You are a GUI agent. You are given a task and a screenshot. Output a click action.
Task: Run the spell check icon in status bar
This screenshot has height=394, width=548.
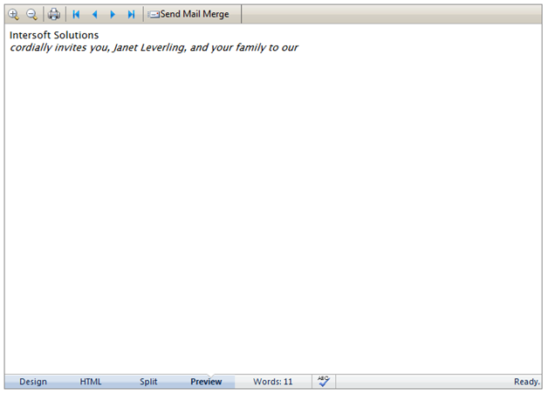[324, 382]
